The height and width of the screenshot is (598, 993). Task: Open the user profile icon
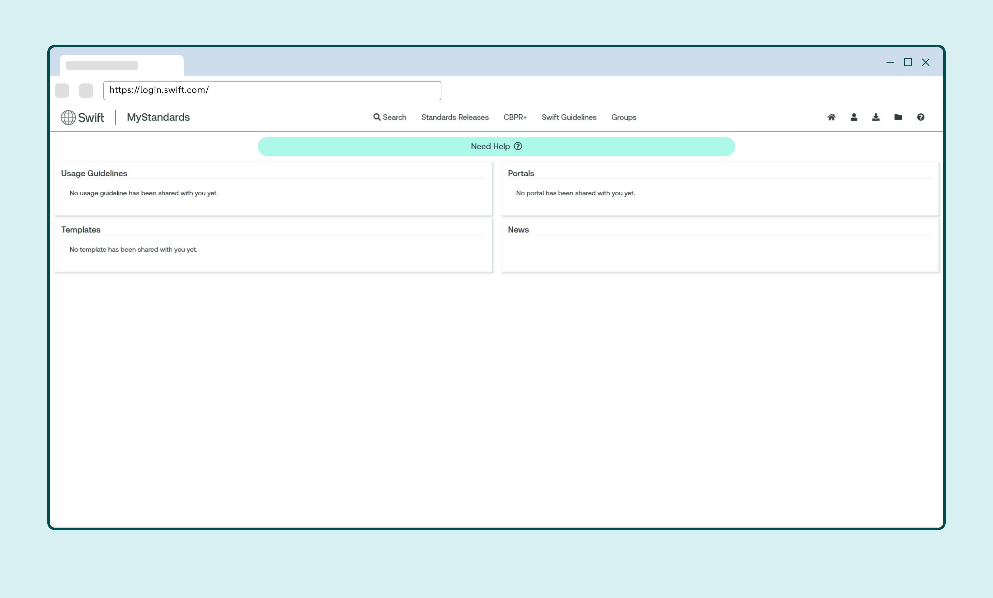[854, 117]
